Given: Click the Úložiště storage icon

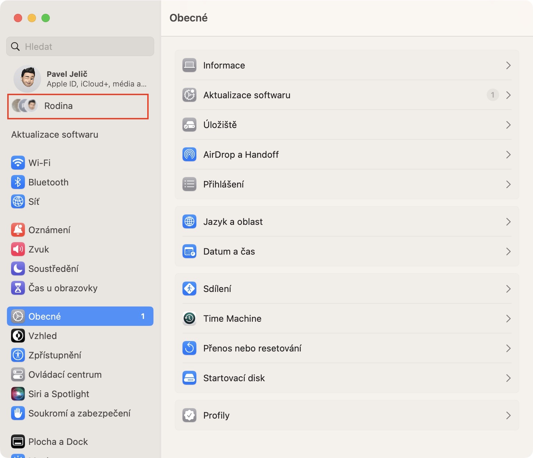Looking at the screenshot, I should [189, 125].
